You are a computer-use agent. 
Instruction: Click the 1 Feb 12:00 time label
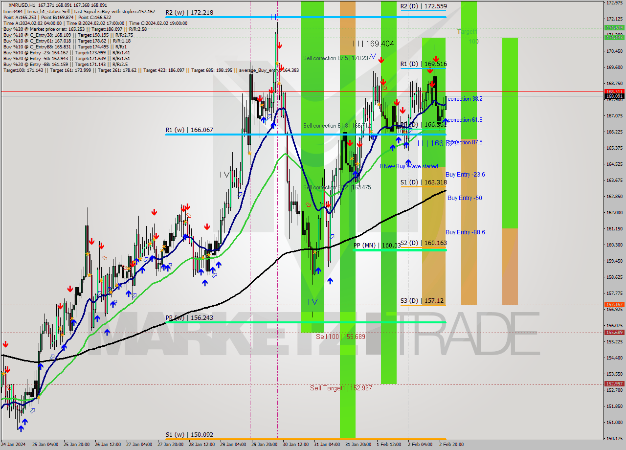coord(389,445)
